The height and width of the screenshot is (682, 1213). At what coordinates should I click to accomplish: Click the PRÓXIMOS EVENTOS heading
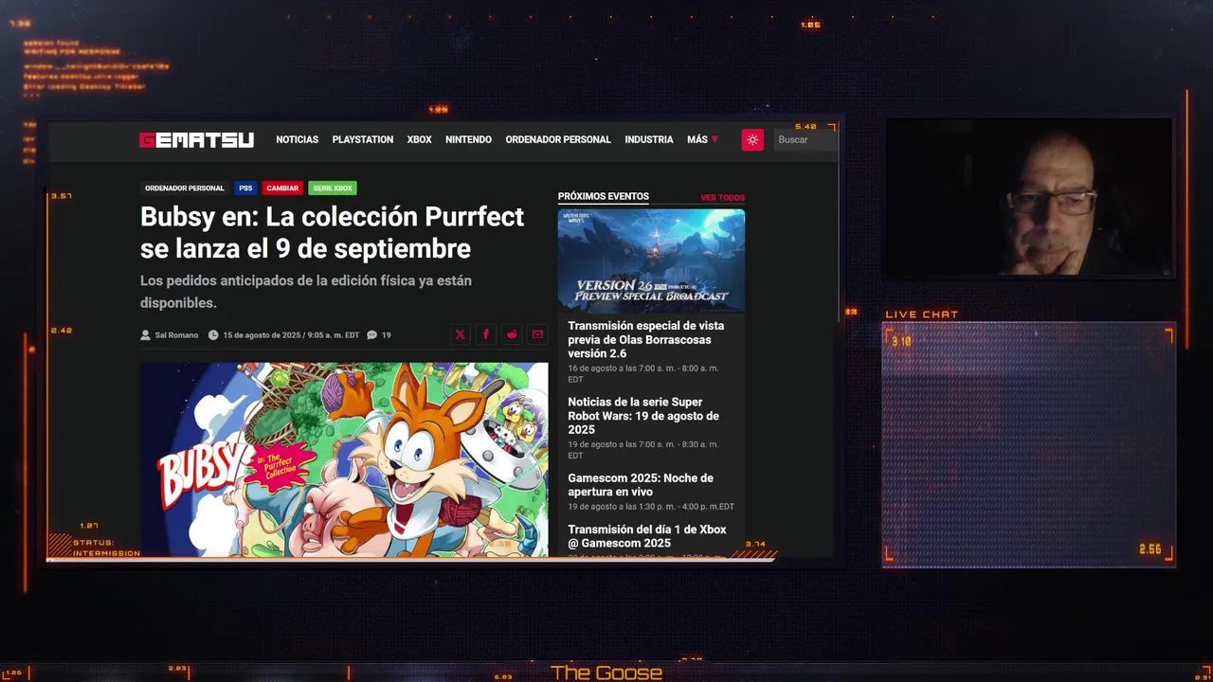[x=604, y=197]
